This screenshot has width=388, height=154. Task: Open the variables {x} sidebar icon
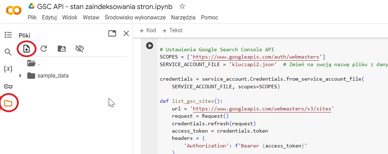pos(8,69)
